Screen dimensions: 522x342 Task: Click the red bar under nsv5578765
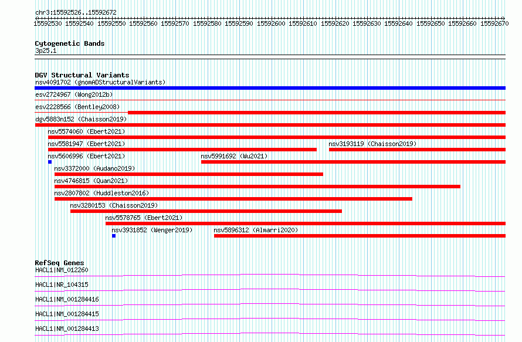(x=306, y=224)
